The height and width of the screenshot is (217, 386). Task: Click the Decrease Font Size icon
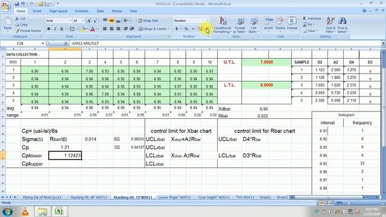[x=95, y=20]
